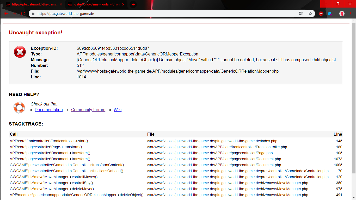Open the Adblock Plus extension
The height and width of the screenshot is (200, 356).
[x=321, y=14]
